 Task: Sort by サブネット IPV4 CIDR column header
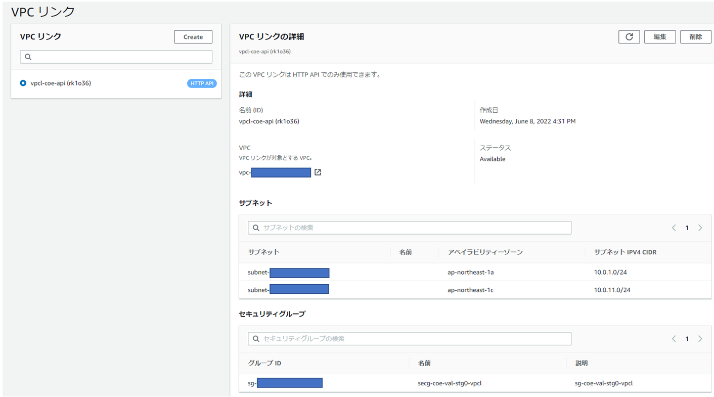pyautogui.click(x=625, y=252)
